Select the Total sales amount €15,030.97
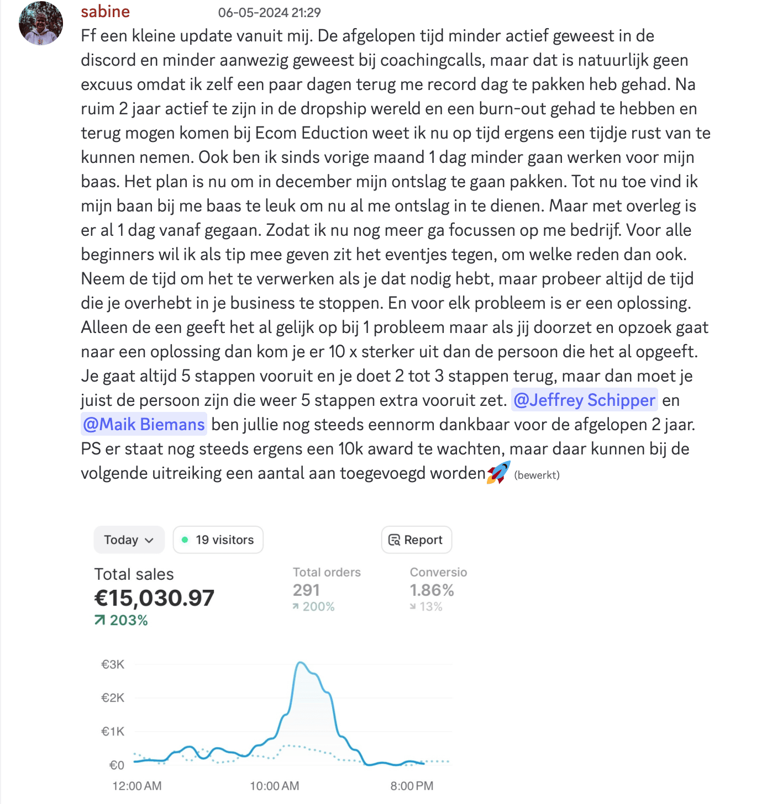The width and height of the screenshot is (767, 804). 154,598
